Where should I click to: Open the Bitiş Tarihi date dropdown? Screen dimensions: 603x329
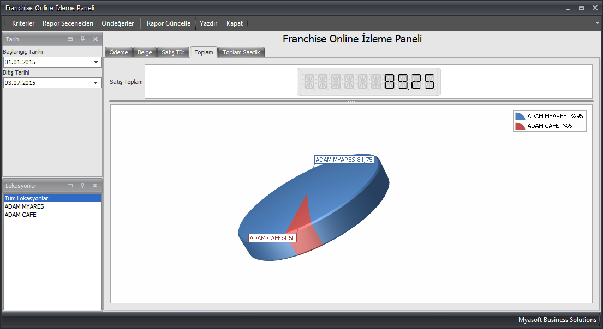96,83
